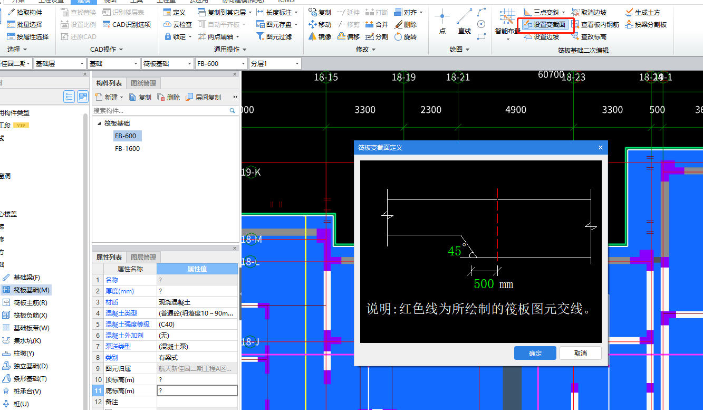Click 设置变截面 set variable section

545,24
